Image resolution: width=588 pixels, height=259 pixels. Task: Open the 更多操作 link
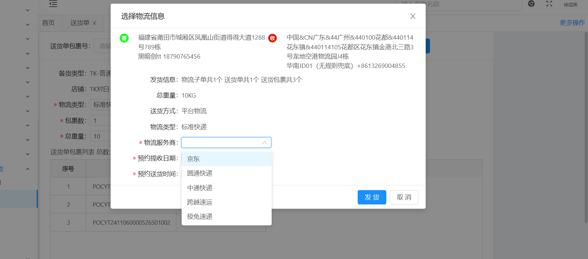pos(572,23)
